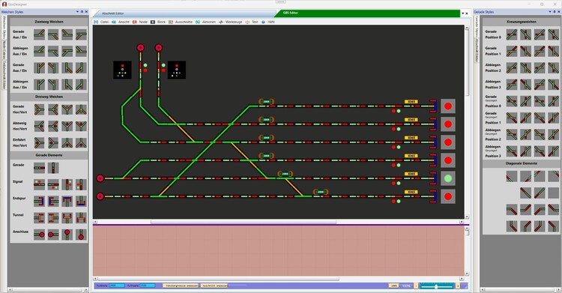Screen dimensions: 562x293
Task: Choose the first Tunnel track style icon
Action: (x=40, y=217)
